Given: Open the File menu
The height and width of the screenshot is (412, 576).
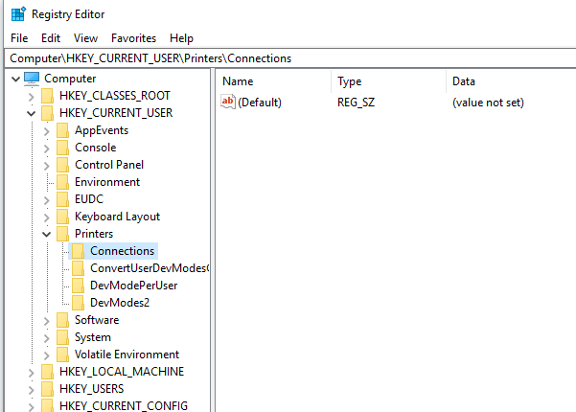Looking at the screenshot, I should 19,38.
